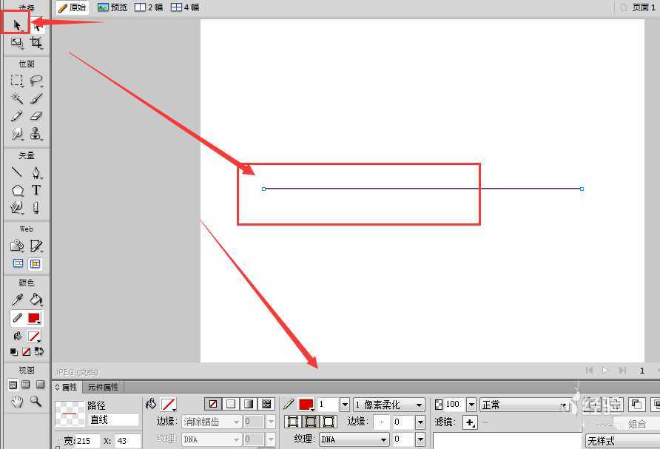This screenshot has height=449, width=660.
Task: Pick the Magic Wand tool
Action: click(16, 98)
